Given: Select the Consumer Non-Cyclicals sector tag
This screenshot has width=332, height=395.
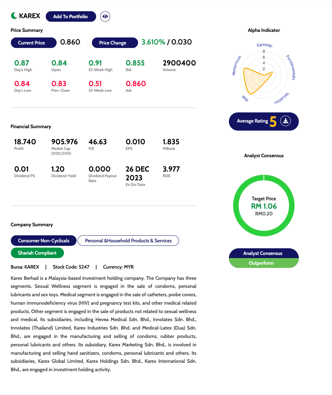Looking at the screenshot, I should coord(44,241).
